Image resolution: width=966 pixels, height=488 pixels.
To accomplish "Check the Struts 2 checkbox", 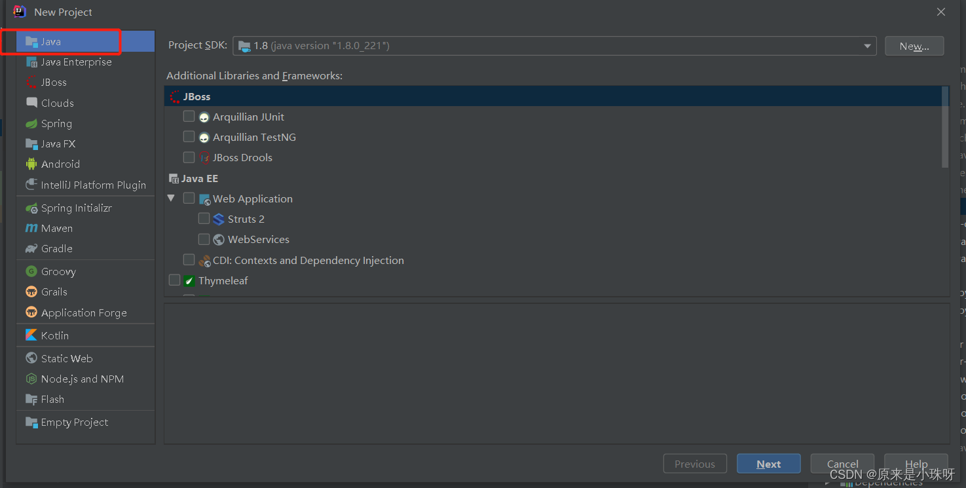I will coord(204,219).
